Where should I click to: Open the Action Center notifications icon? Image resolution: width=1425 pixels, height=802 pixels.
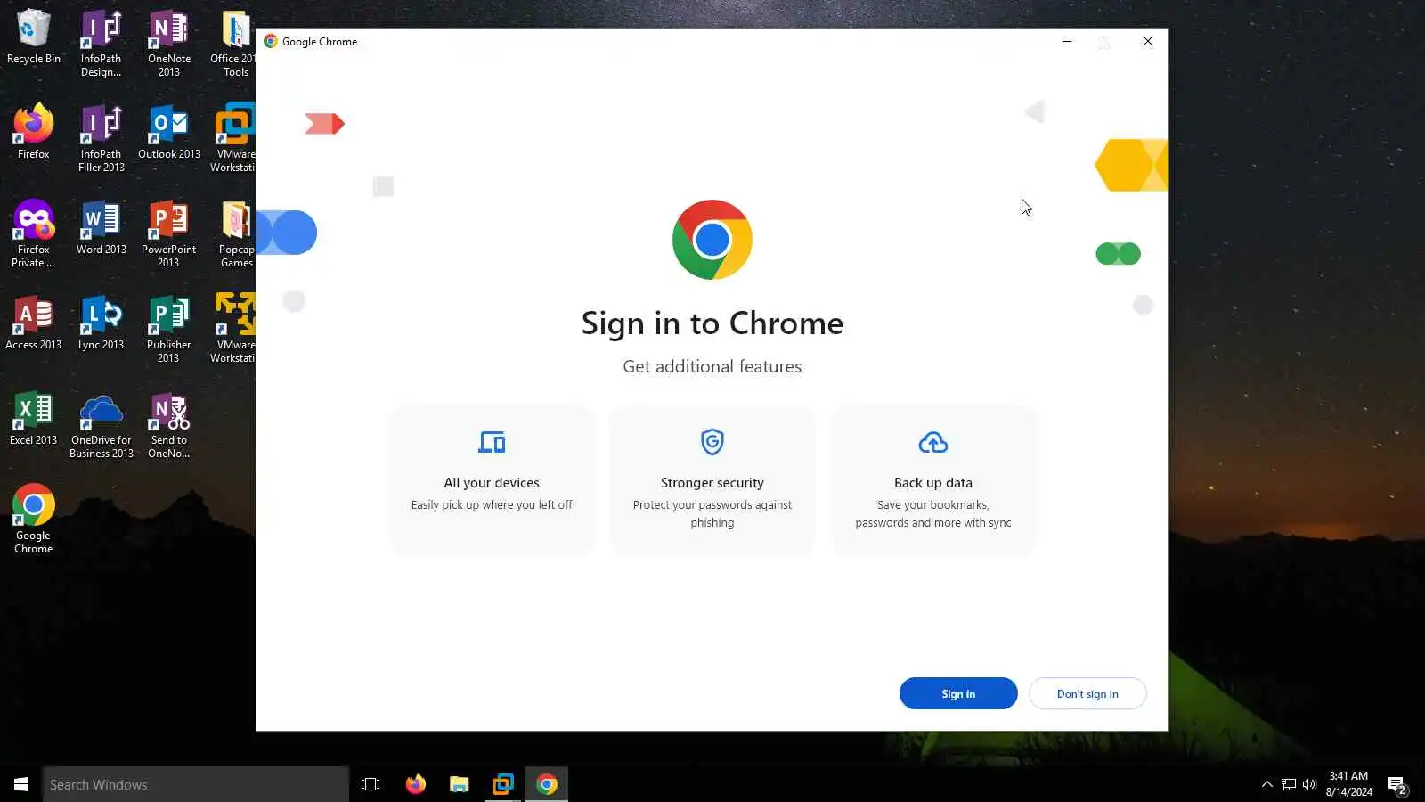coord(1396,785)
